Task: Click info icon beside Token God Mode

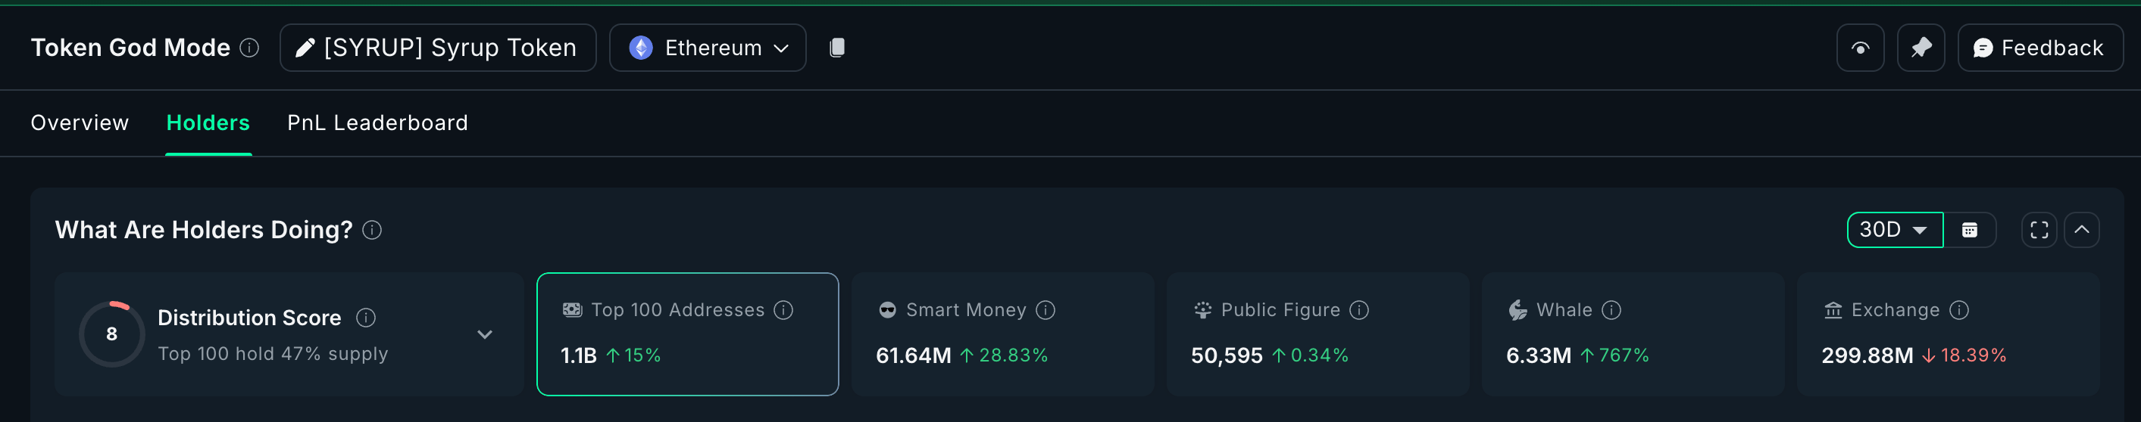Action: (249, 48)
